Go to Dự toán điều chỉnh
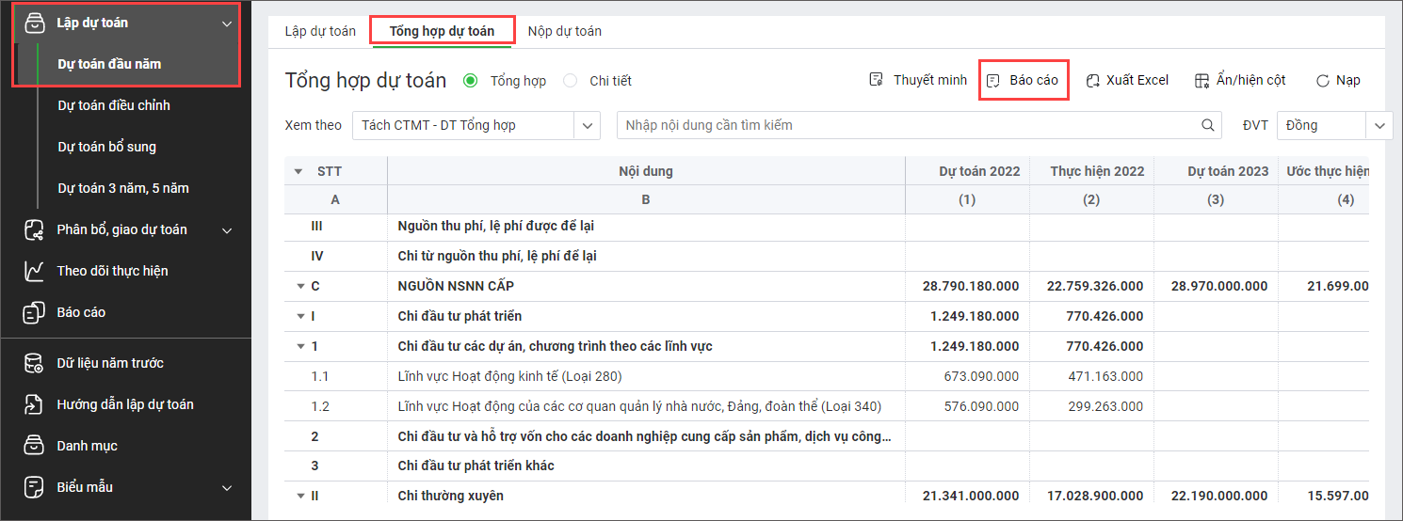 (114, 105)
